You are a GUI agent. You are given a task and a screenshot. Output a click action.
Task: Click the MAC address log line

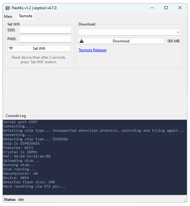(x=27, y=156)
